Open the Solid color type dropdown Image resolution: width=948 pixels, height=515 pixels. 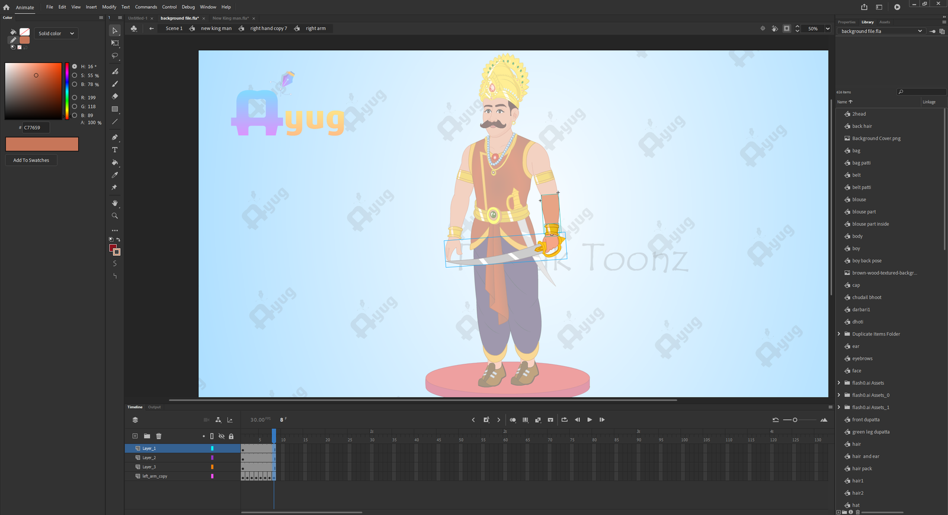point(56,34)
